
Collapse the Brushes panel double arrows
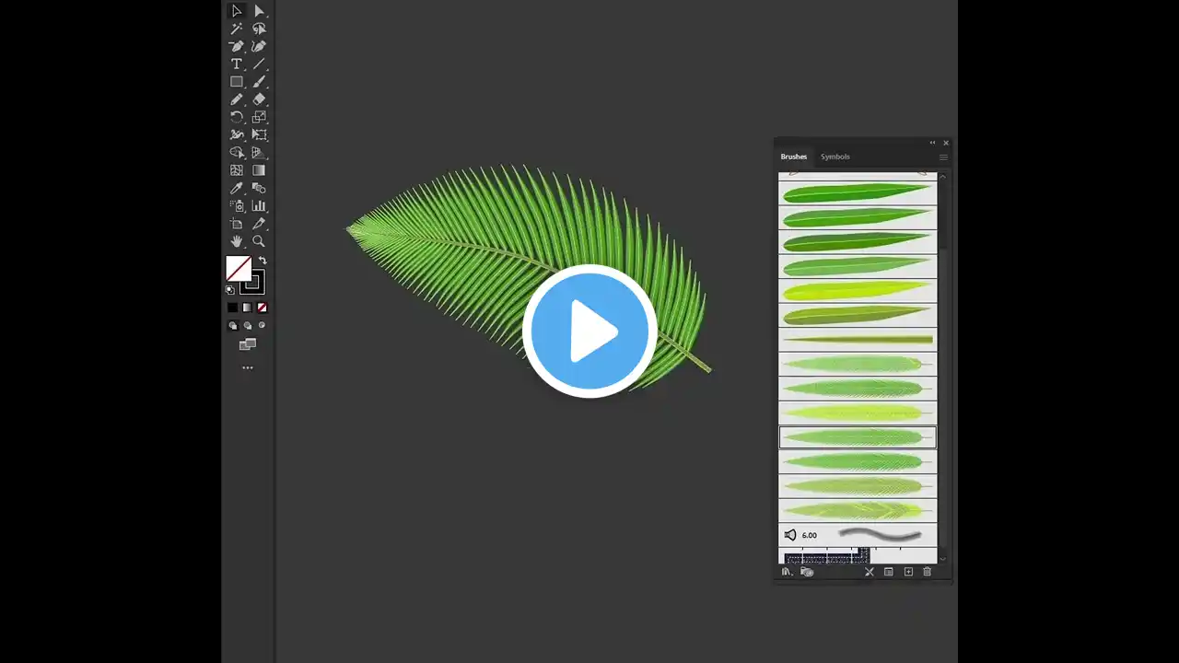point(932,143)
